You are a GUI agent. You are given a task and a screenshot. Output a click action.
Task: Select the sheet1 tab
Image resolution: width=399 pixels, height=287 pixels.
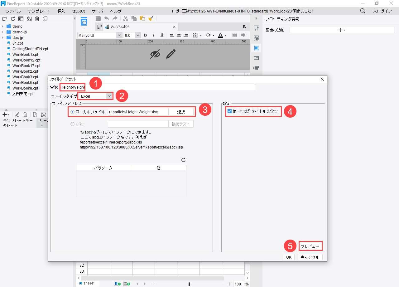pyautogui.click(x=87, y=283)
